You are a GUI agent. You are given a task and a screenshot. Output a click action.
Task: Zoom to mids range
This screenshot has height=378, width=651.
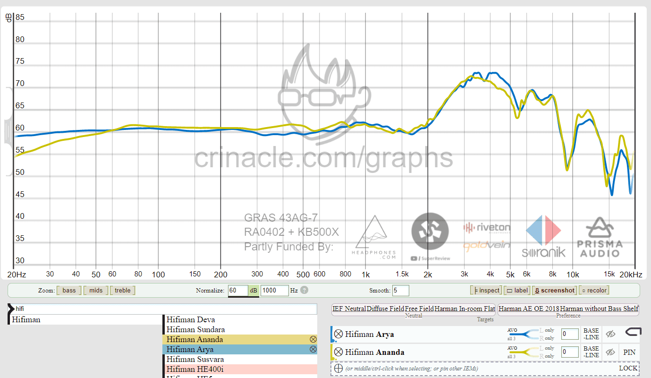tap(96, 290)
